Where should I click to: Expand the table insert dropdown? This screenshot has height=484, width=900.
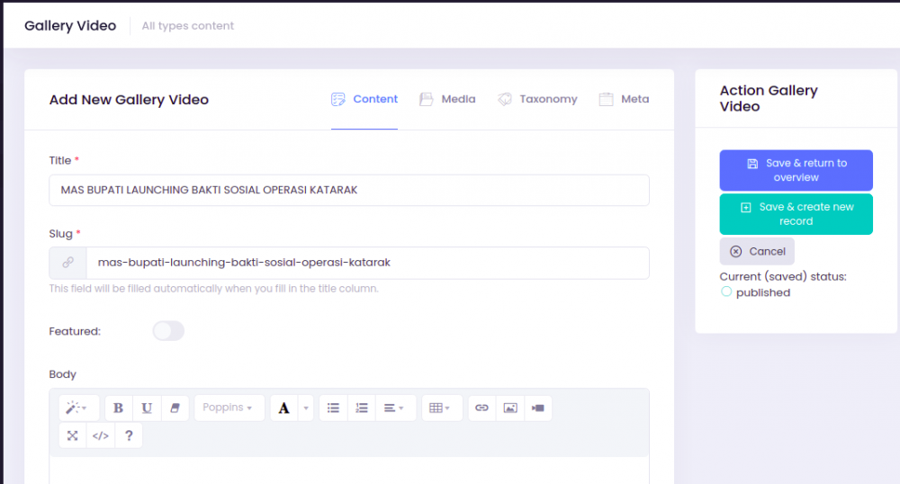point(441,408)
